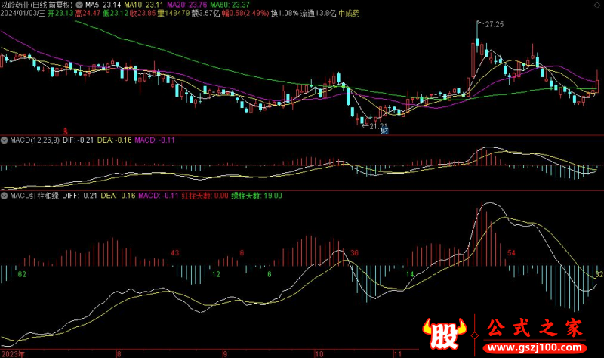Click the 2023年 time axis label

click(x=13, y=353)
